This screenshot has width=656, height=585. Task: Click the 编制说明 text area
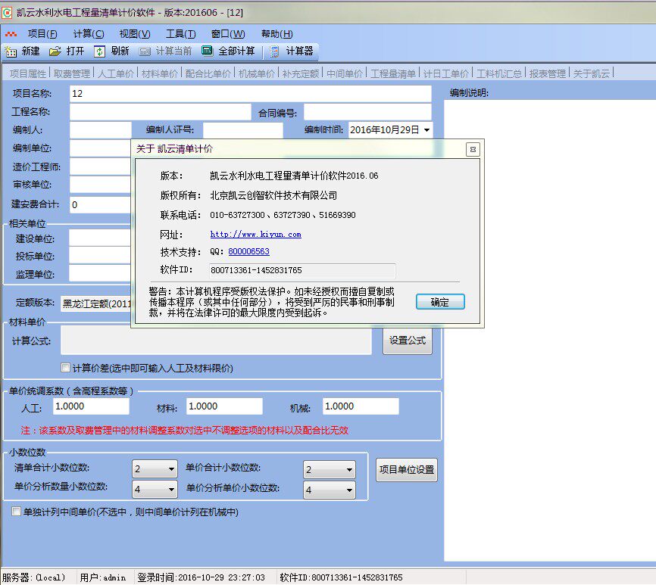point(550,330)
